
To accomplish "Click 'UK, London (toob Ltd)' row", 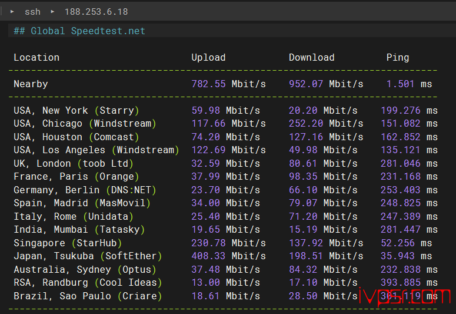I will pyautogui.click(x=74, y=163).
